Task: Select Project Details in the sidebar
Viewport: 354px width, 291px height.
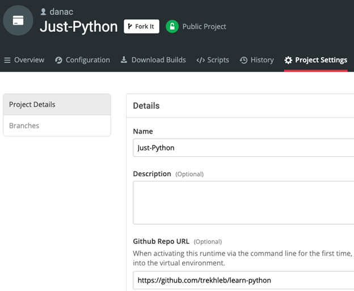Action: (x=57, y=105)
